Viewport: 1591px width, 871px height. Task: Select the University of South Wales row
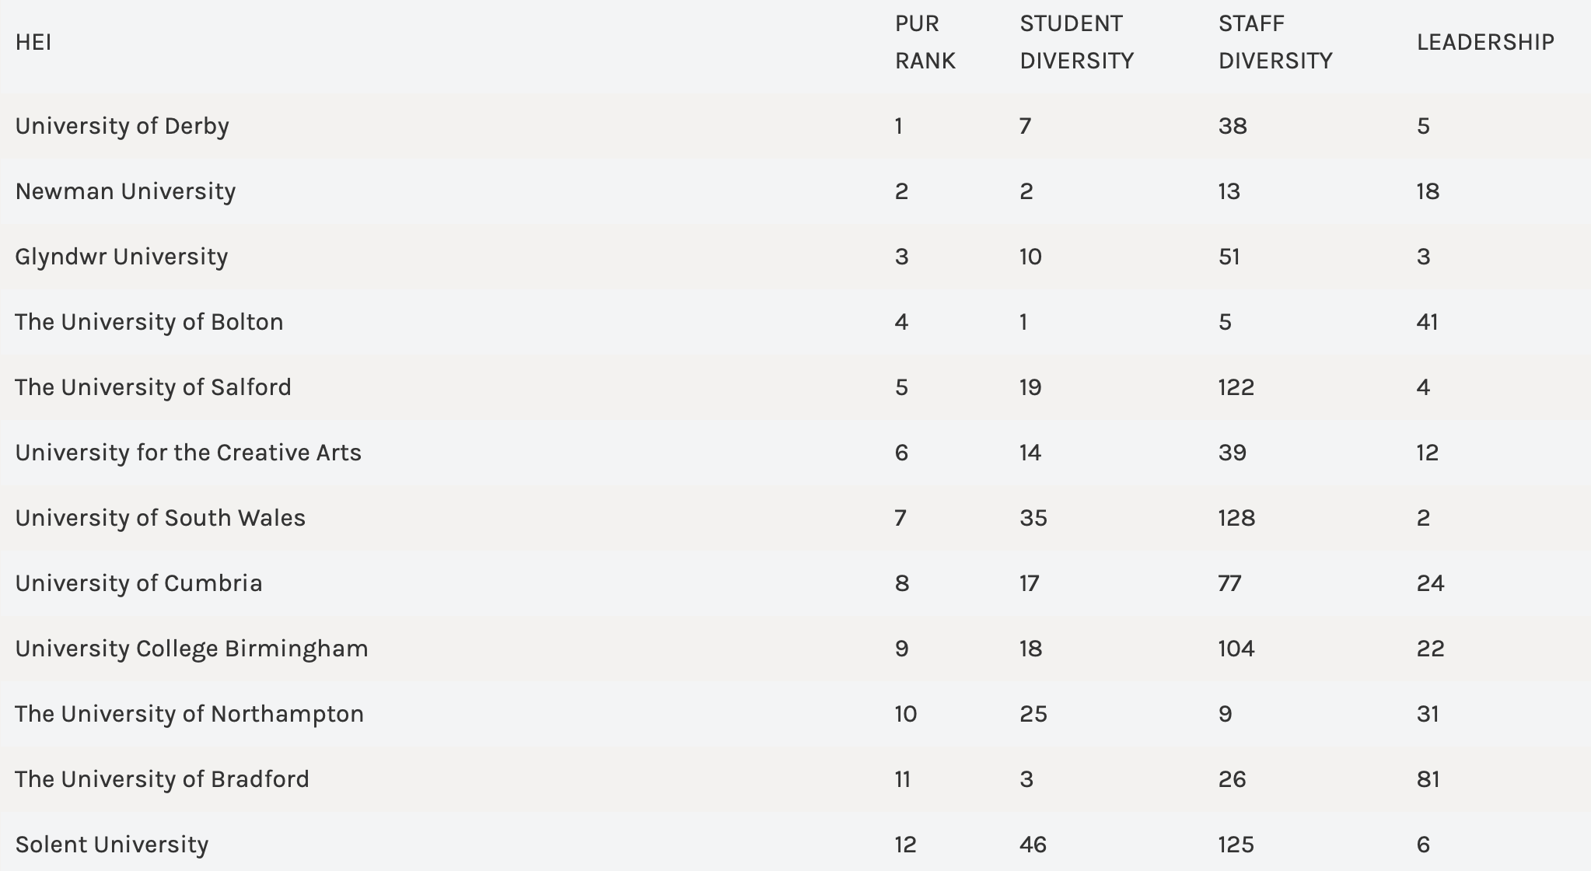point(160,518)
